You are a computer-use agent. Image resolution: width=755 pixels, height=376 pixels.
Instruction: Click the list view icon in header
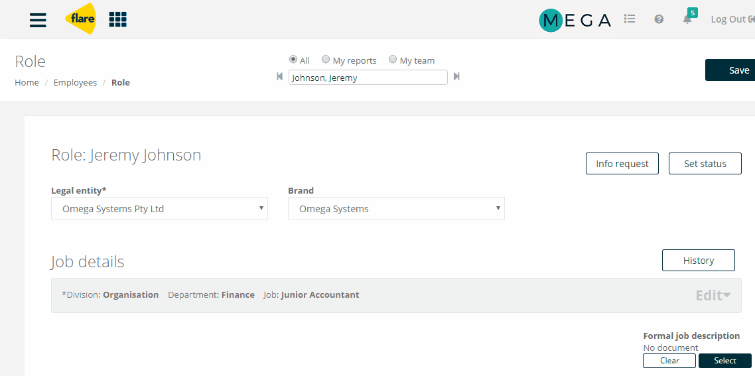point(630,19)
